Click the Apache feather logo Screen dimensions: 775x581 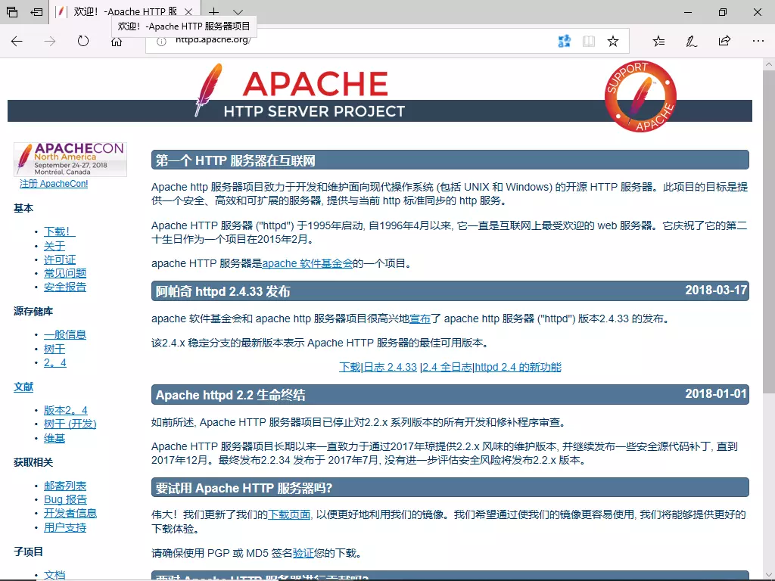tap(209, 89)
